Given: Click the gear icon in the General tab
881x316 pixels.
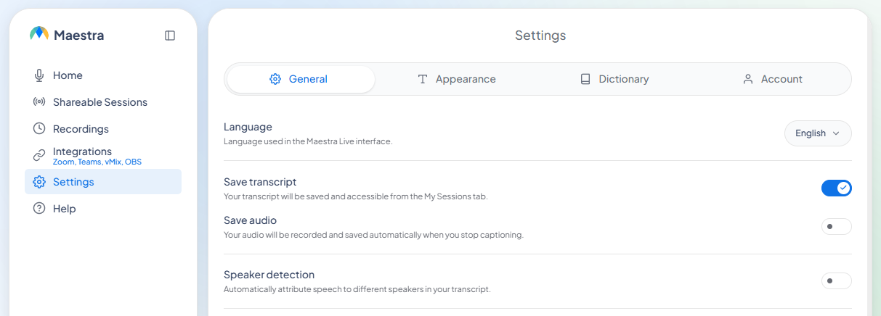Looking at the screenshot, I should (275, 79).
